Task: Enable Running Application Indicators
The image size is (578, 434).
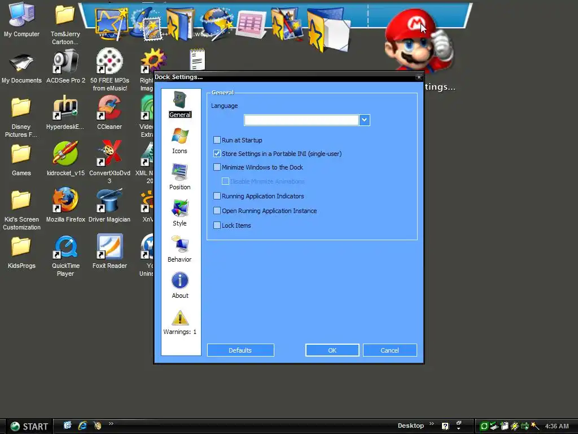Action: click(x=217, y=196)
